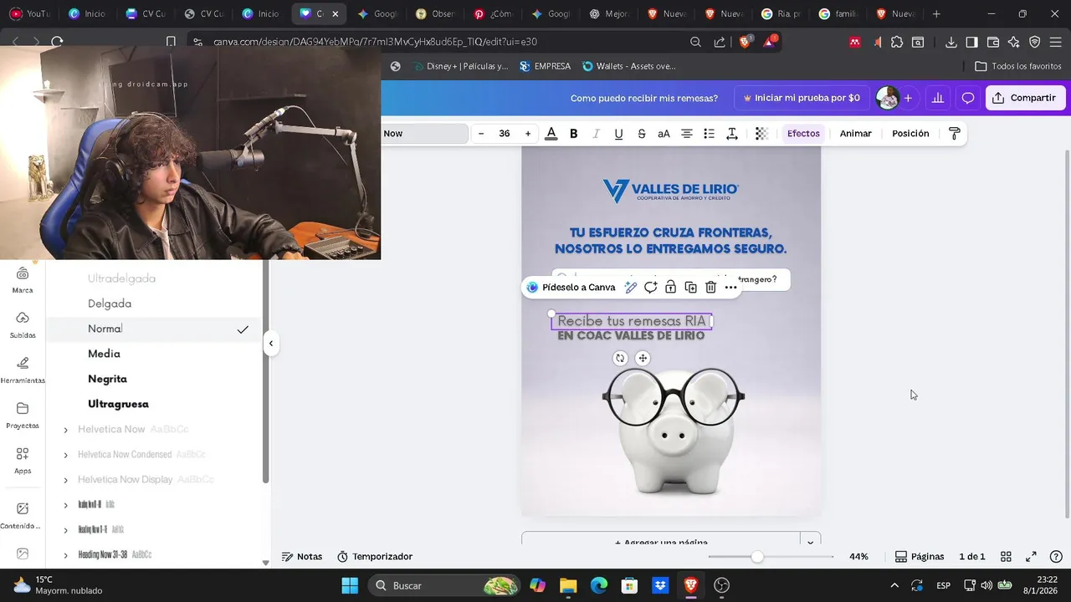Open Canva insights chart icon

pos(938,98)
